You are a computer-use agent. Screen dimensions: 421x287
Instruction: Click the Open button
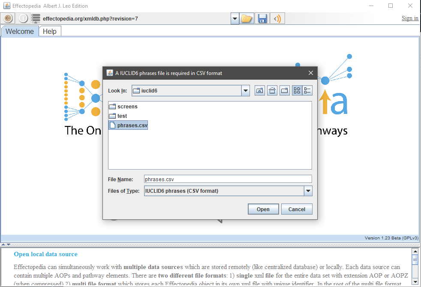pos(263,209)
